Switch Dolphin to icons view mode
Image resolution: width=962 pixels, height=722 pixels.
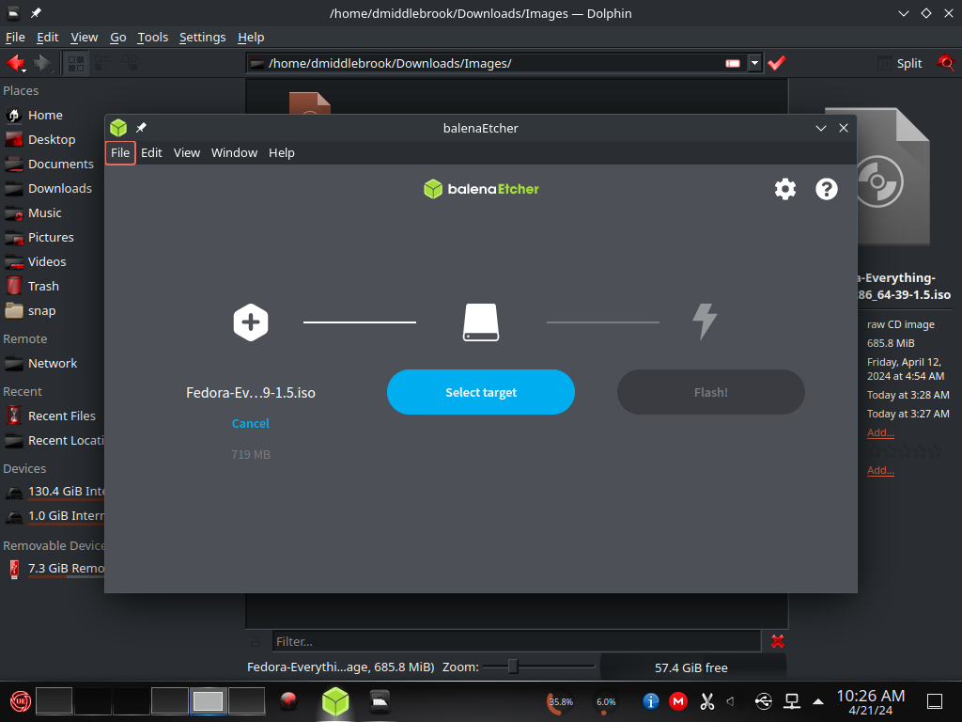coord(76,63)
